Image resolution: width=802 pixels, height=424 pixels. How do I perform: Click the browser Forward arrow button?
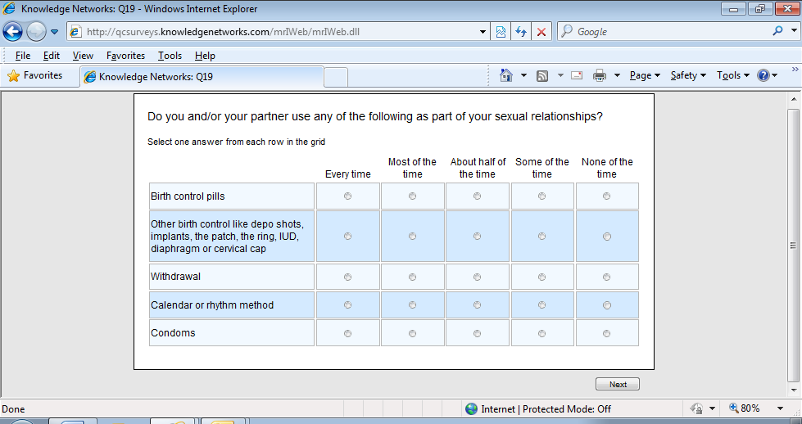[x=36, y=32]
